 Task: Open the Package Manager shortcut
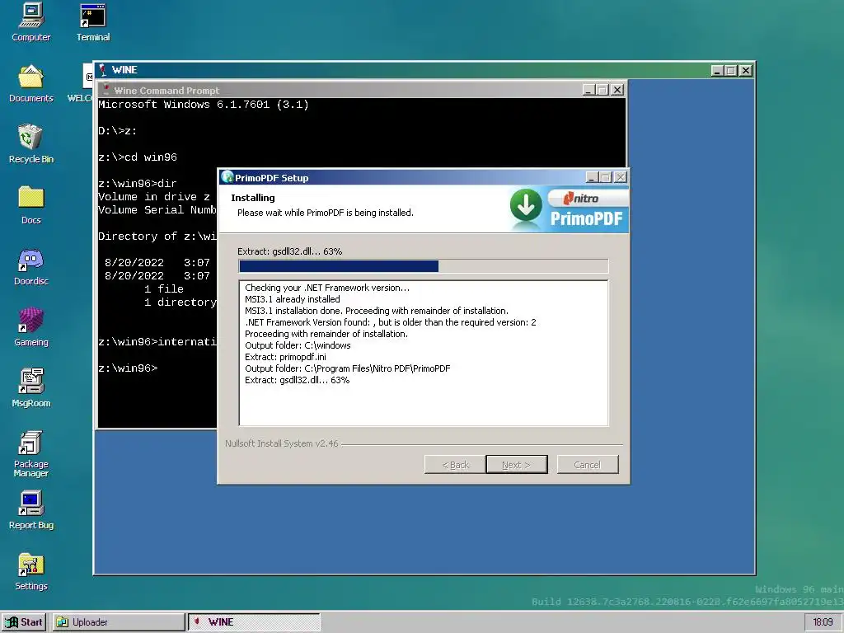[x=30, y=453]
